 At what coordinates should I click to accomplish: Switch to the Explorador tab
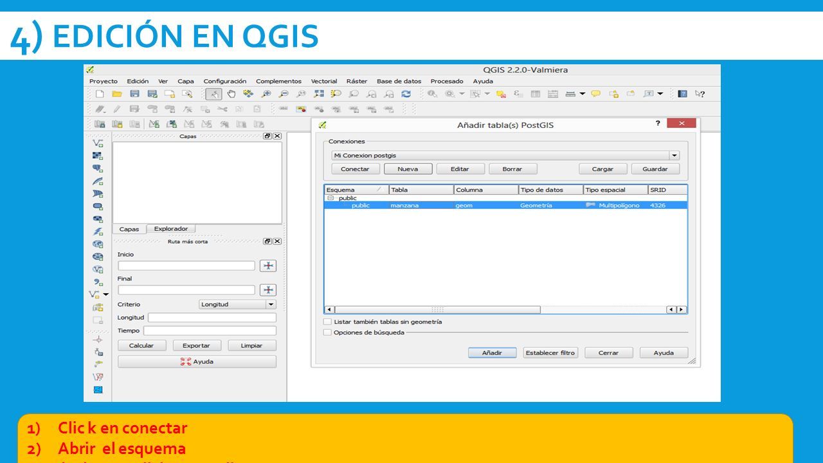click(171, 229)
